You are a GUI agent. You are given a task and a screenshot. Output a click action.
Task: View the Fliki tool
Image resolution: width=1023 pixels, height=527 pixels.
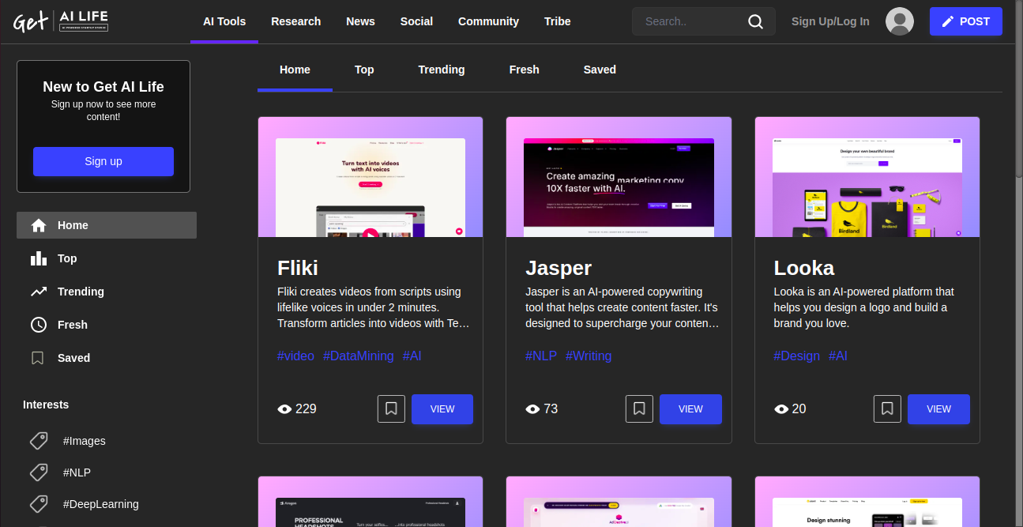pyautogui.click(x=442, y=409)
